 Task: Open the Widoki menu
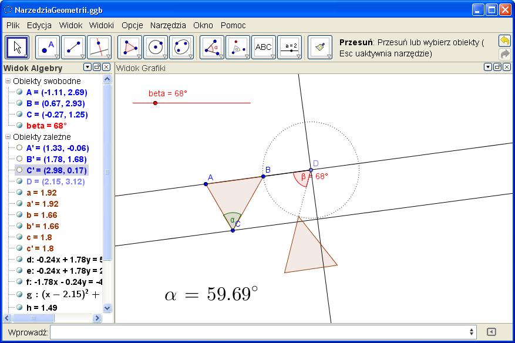(x=101, y=25)
